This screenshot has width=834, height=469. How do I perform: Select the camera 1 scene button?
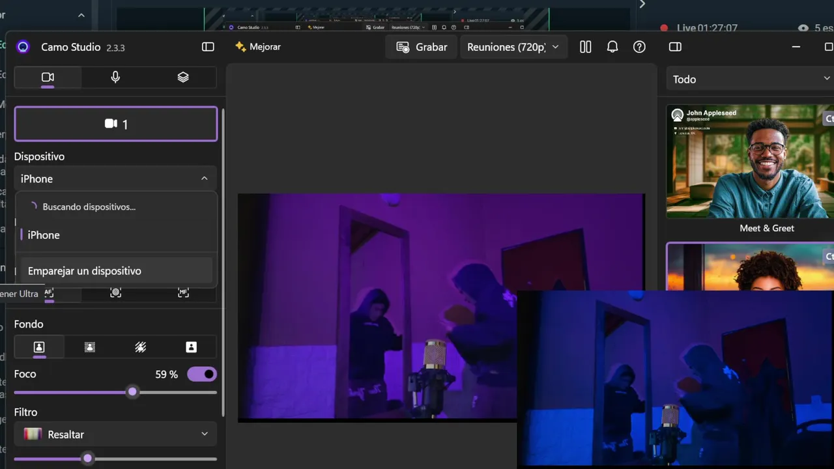pos(116,124)
